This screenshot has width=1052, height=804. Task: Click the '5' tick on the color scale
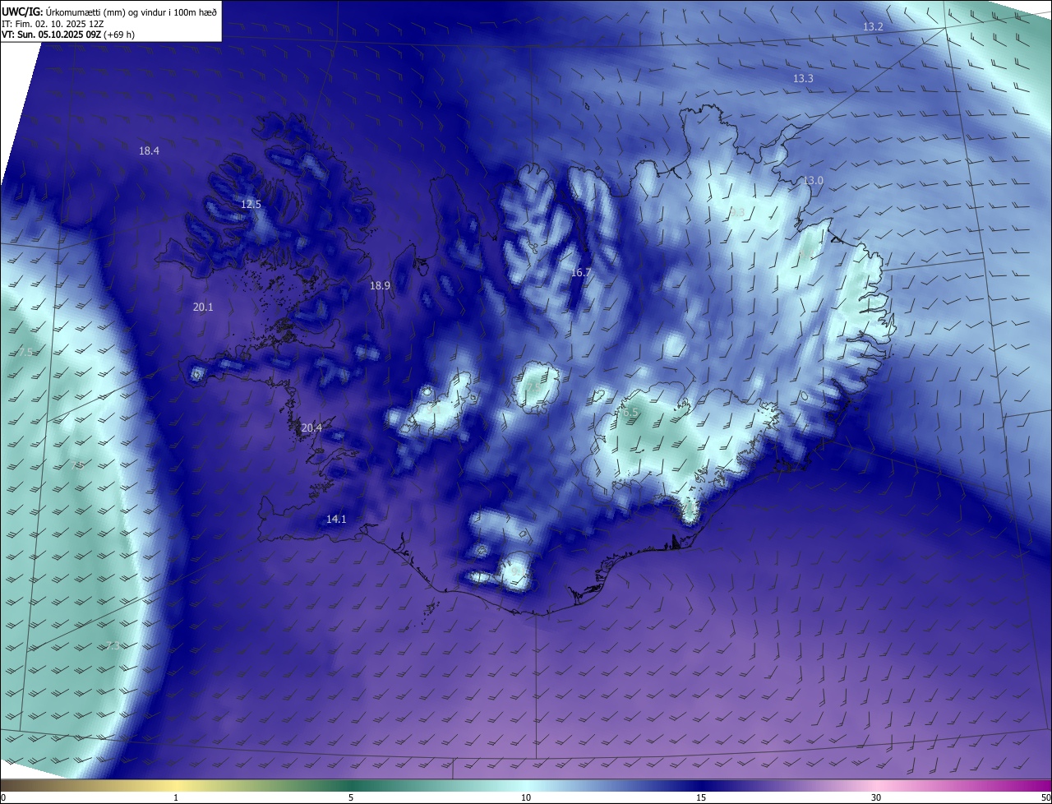(x=351, y=797)
